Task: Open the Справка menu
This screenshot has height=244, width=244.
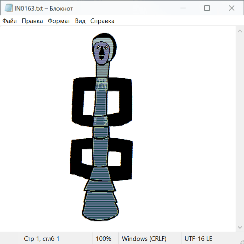Action: tap(102, 21)
